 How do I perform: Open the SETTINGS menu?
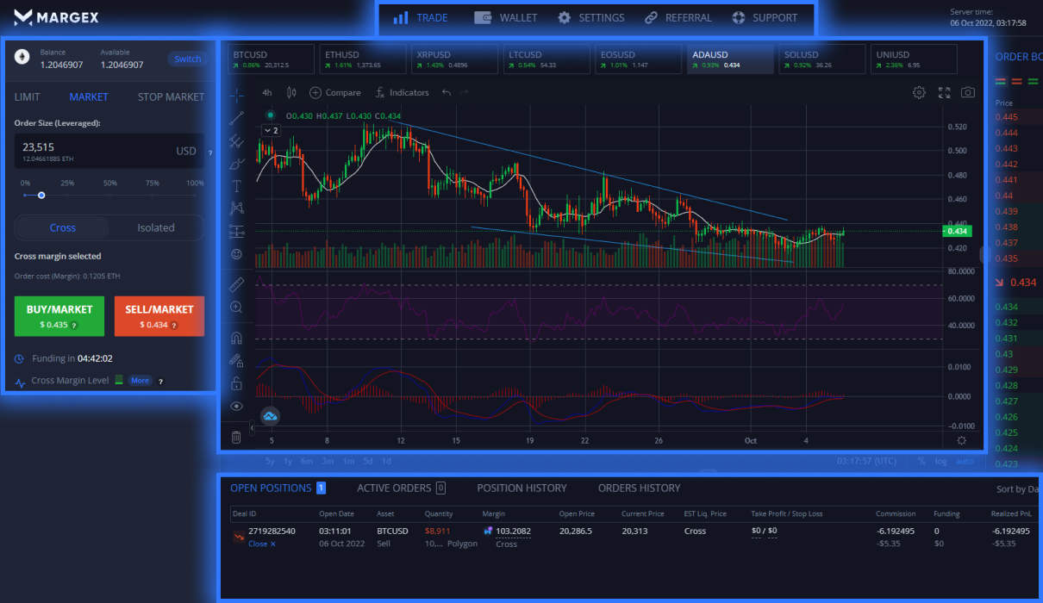pos(591,17)
